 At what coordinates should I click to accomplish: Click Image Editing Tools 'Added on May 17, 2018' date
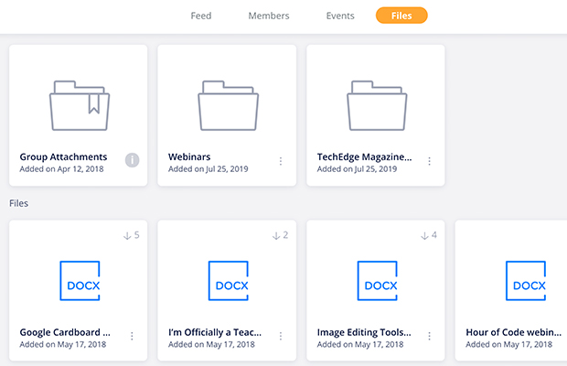(x=360, y=344)
